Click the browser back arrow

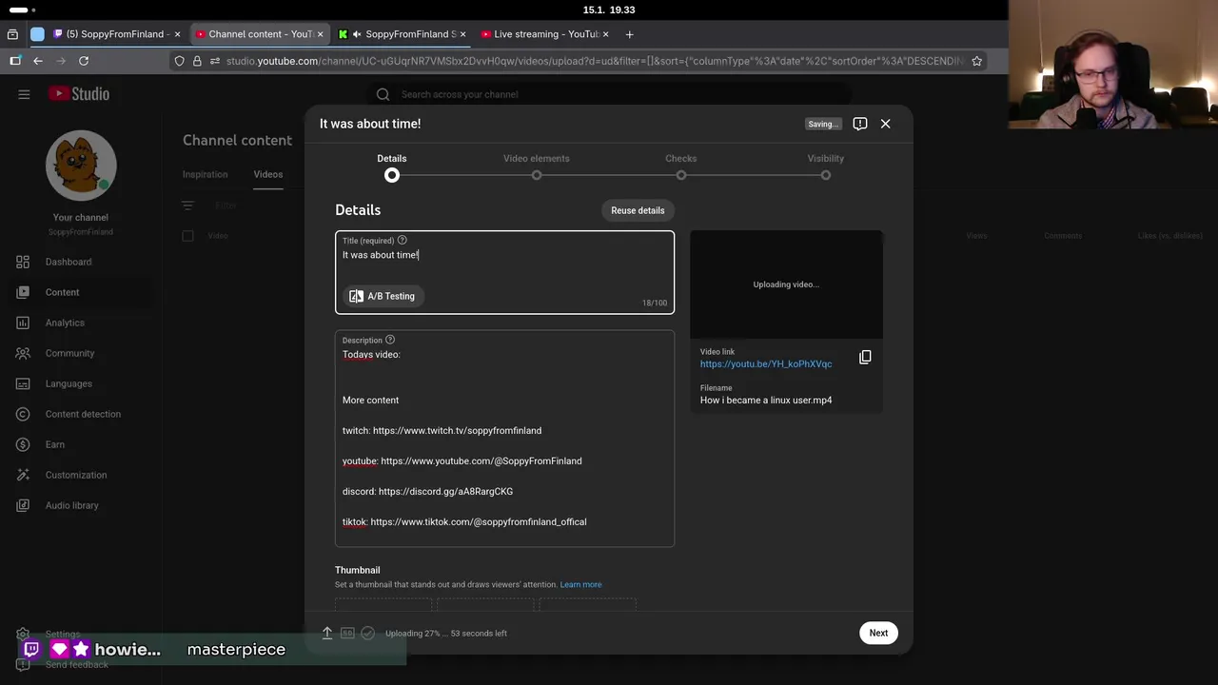click(x=38, y=61)
